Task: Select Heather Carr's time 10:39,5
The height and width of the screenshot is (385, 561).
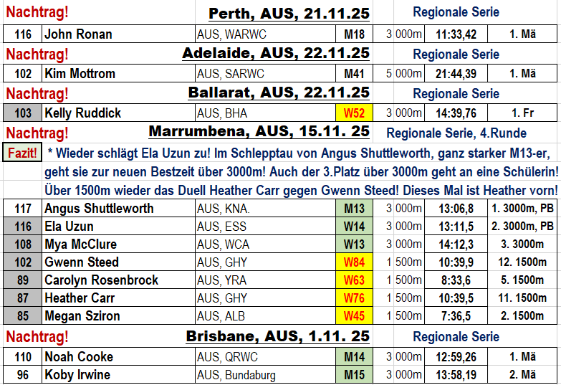Action: (x=456, y=298)
